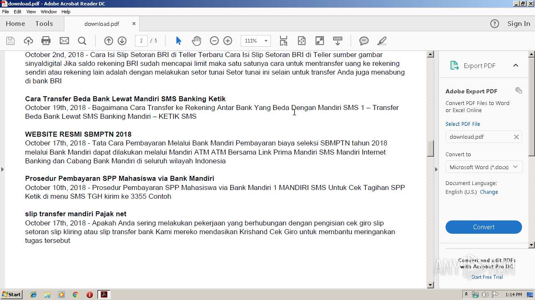The width and height of the screenshot is (535, 300).
Task: Fit one full page to window
Action: coord(301,40)
